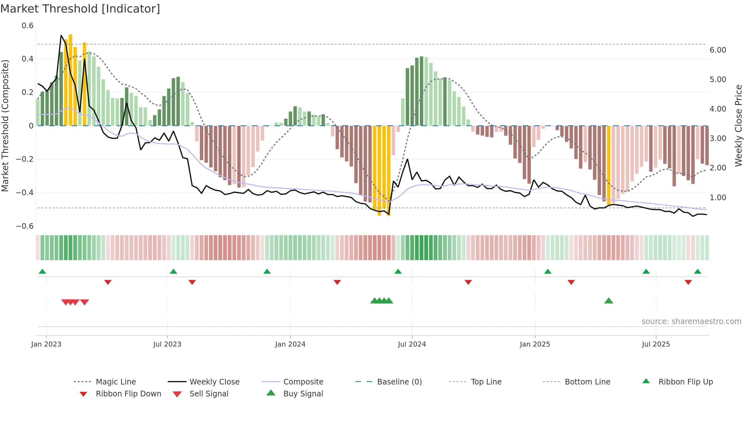This screenshot has width=752, height=423.
Task: Click the Weekly Close peak in early 2023
Action: (x=61, y=36)
